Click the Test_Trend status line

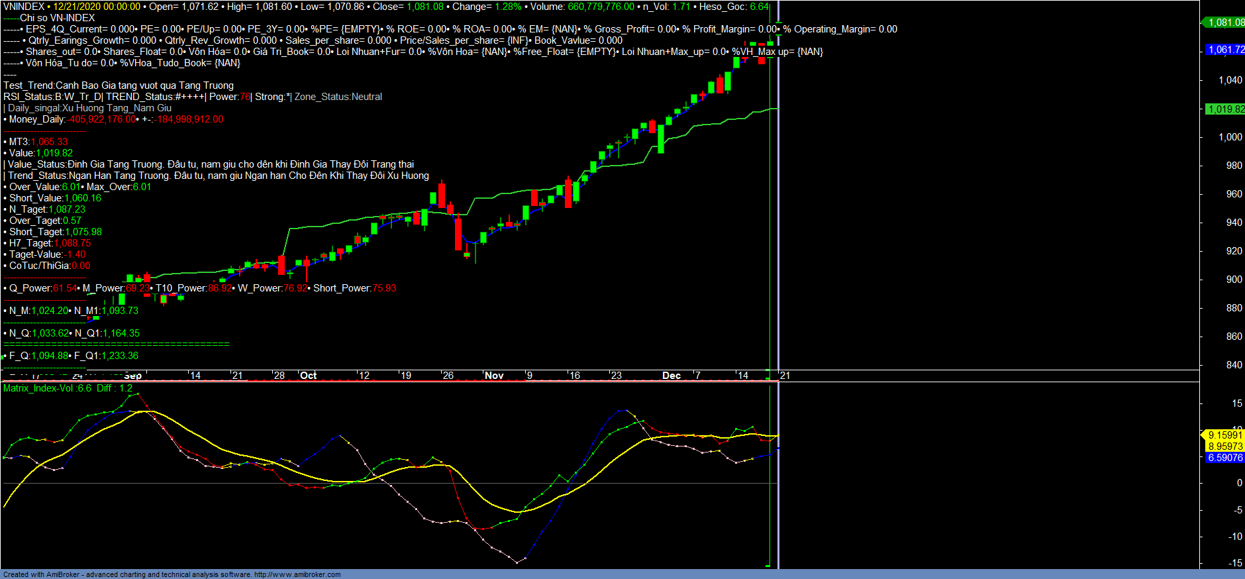coord(119,85)
